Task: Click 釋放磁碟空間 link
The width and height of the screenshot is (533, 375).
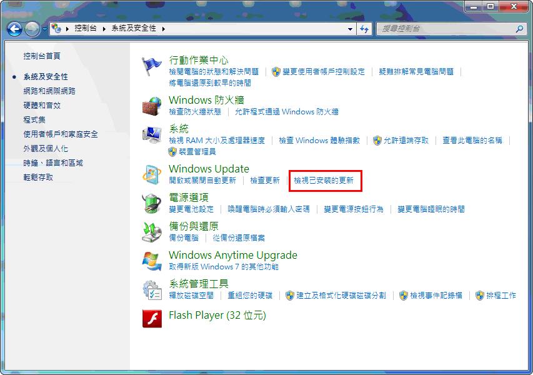Action: [191, 296]
